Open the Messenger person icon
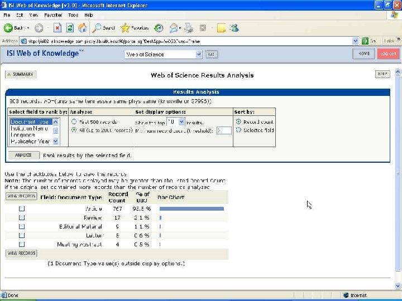The width and height of the screenshot is (402, 301). [x=234, y=28]
